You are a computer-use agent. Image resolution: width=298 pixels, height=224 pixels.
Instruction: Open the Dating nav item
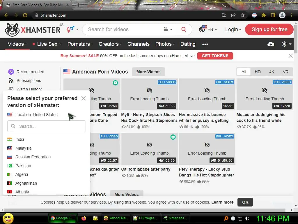click(188, 44)
